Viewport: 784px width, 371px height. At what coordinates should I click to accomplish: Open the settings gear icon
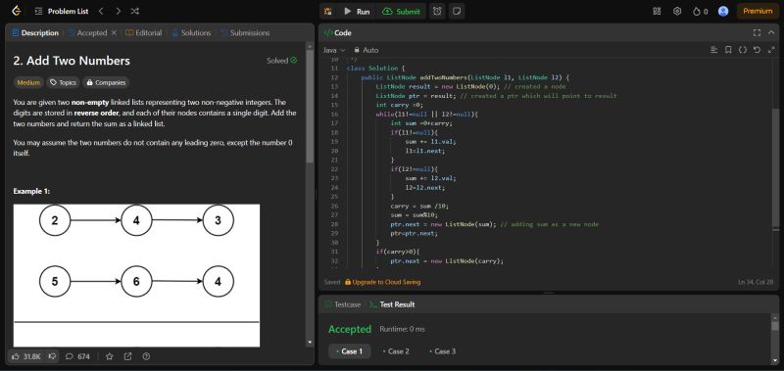pyautogui.click(x=677, y=11)
